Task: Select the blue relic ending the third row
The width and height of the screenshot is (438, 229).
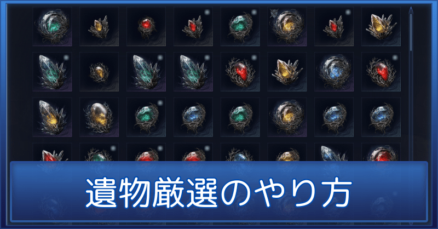Action: tap(381, 117)
